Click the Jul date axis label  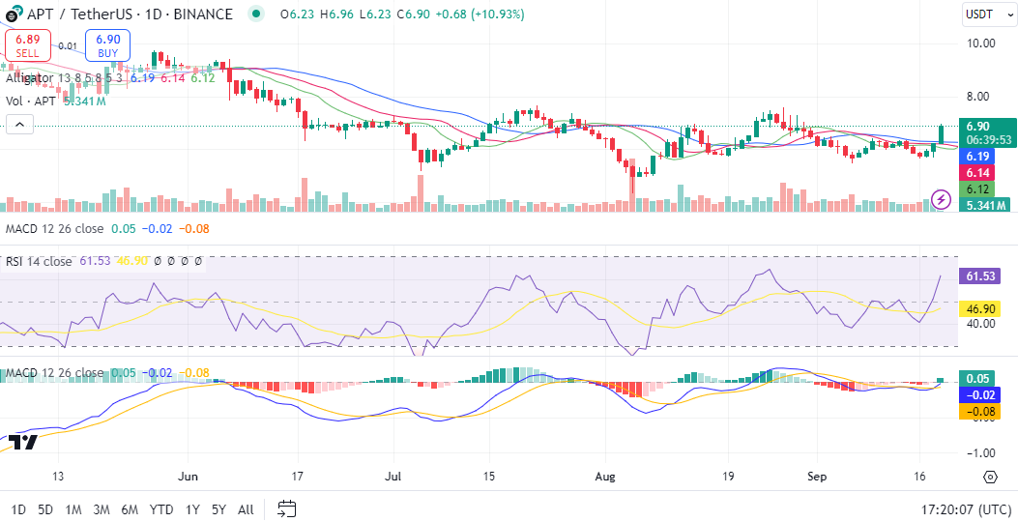tap(393, 477)
